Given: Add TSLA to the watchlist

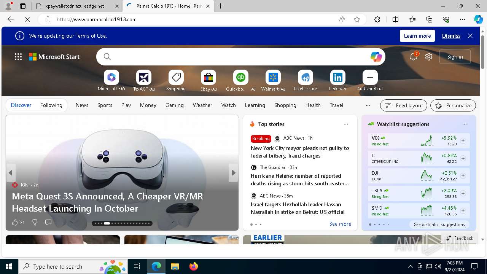Looking at the screenshot, I should click(463, 193).
